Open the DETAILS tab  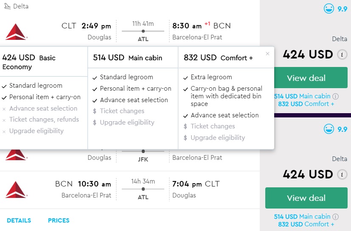pos(19,220)
